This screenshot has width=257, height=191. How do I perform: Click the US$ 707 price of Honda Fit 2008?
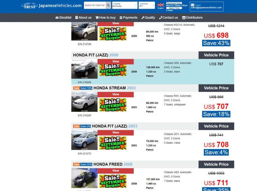(216, 64)
